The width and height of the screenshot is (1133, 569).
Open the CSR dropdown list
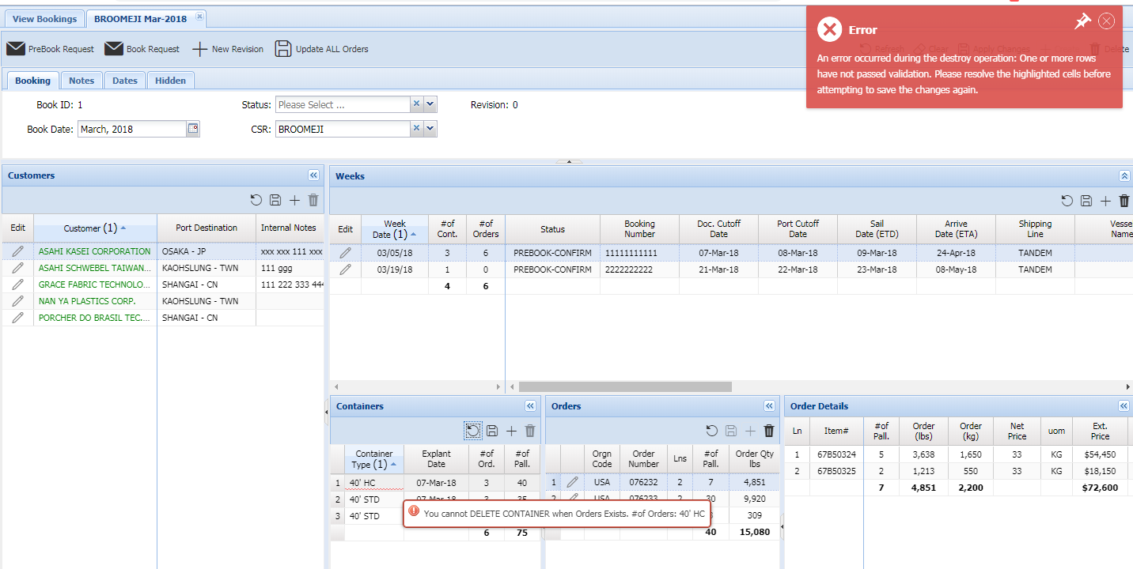pos(430,129)
